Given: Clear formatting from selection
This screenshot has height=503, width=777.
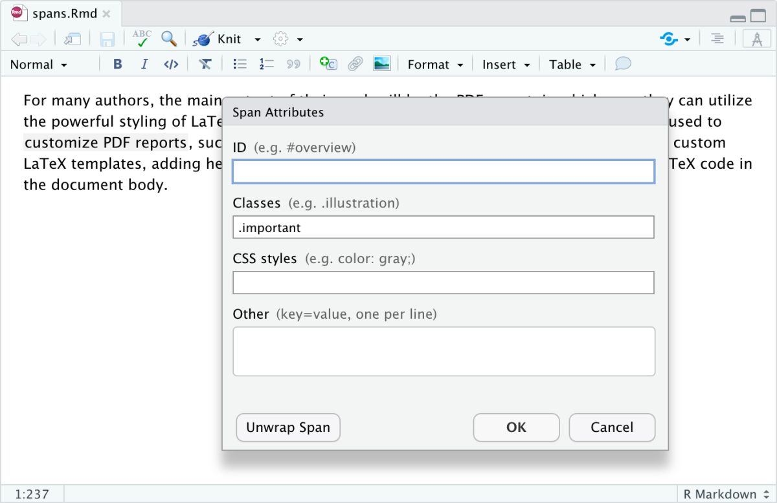Looking at the screenshot, I should pos(205,64).
